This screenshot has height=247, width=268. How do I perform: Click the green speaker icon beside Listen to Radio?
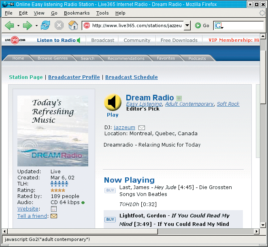pos(79,40)
